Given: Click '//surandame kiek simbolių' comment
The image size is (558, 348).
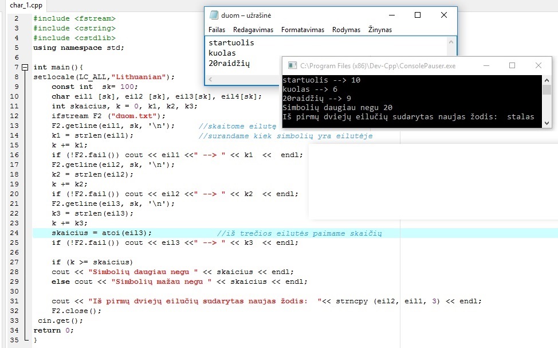Looking at the screenshot, I should (285, 136).
